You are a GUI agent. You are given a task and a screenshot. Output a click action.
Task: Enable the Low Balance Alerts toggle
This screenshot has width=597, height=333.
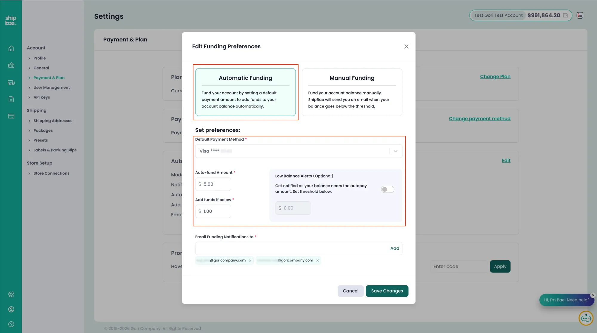pos(387,189)
